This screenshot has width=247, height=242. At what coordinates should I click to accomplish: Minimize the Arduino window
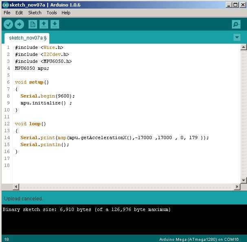(229, 5)
